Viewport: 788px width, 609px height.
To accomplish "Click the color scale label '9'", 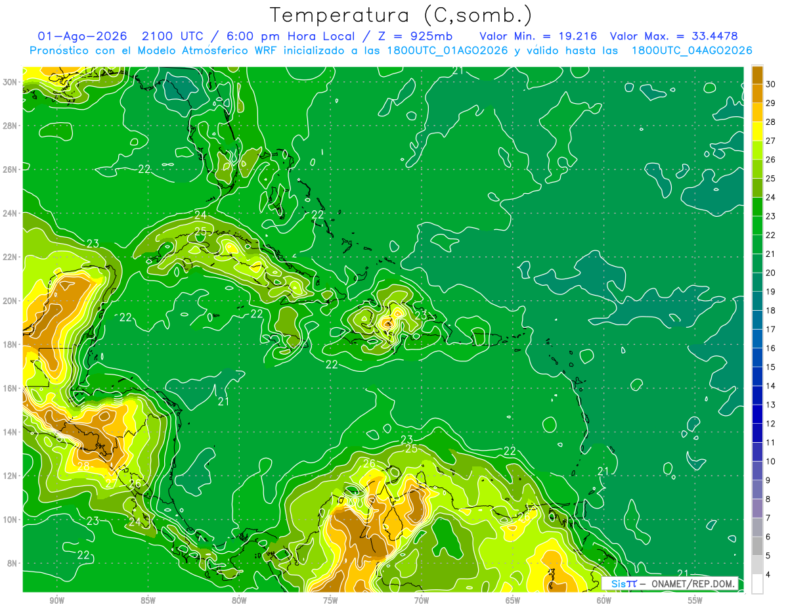I will [x=768, y=480].
